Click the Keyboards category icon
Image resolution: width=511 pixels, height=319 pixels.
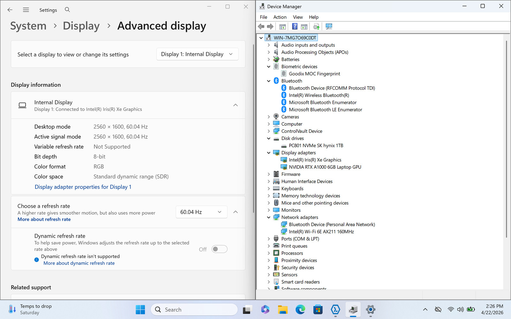point(276,189)
